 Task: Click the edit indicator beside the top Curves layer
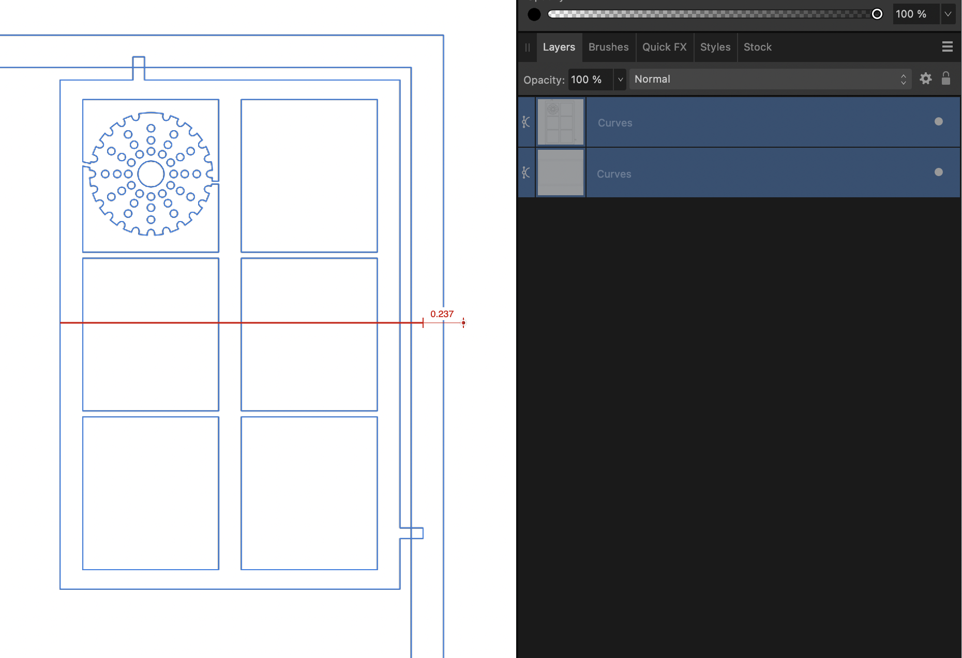(525, 122)
